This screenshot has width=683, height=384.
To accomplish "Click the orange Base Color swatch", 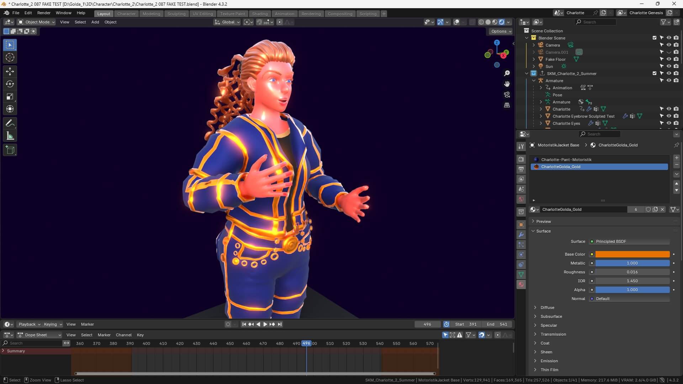I will [631, 254].
